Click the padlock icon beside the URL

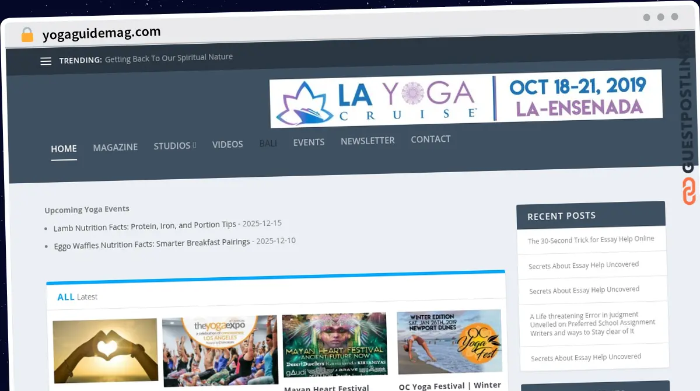pos(27,35)
